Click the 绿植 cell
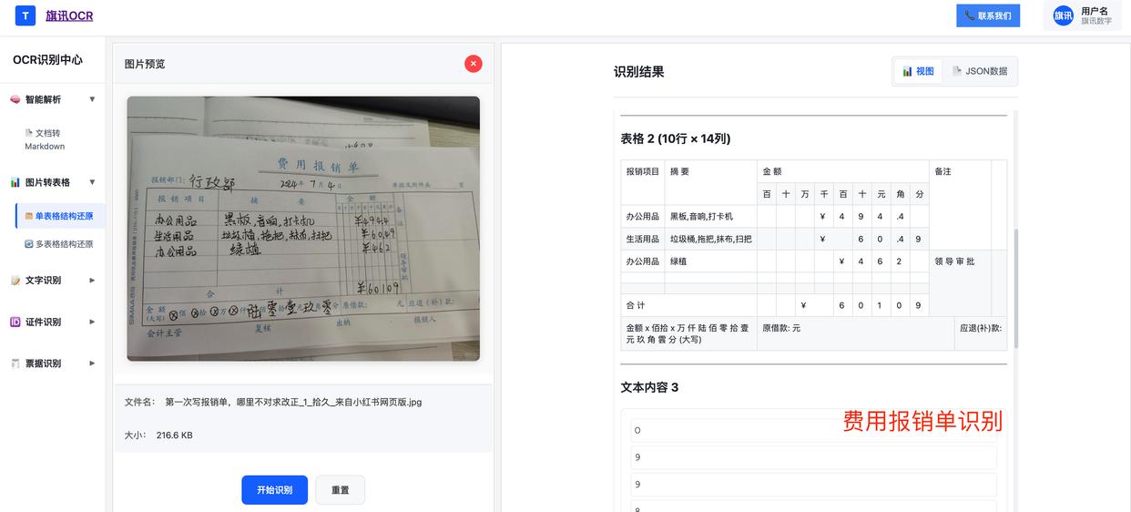Viewport: 1131px width, 512px height. 710,261
